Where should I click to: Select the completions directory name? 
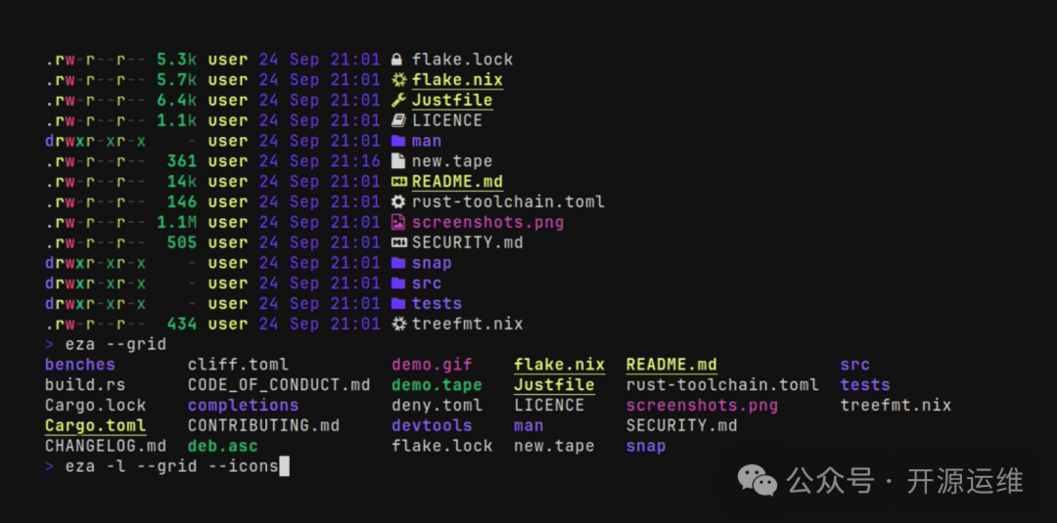tap(243, 406)
